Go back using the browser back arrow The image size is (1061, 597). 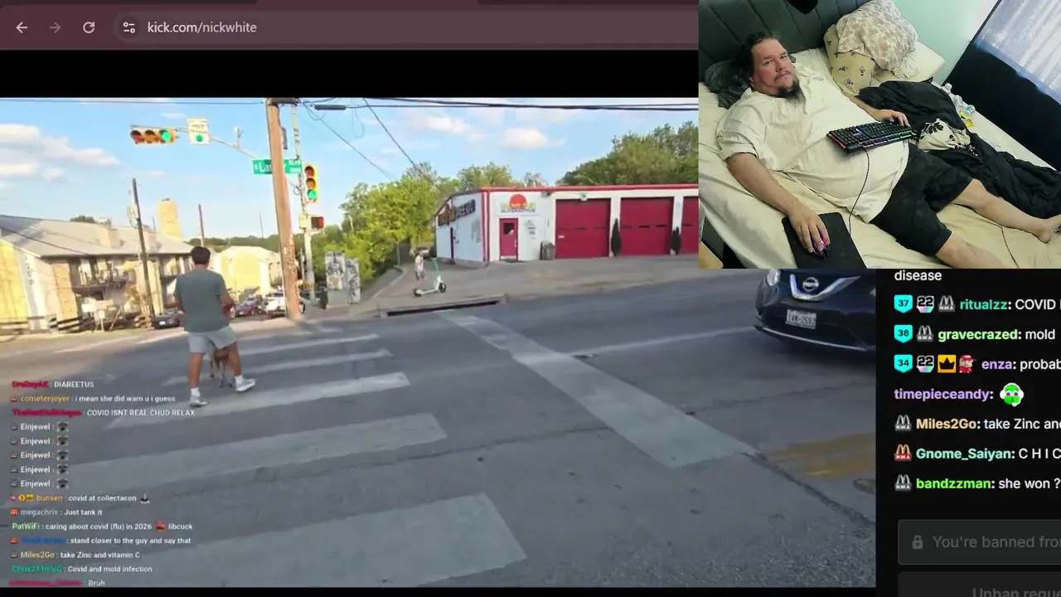click(x=22, y=27)
